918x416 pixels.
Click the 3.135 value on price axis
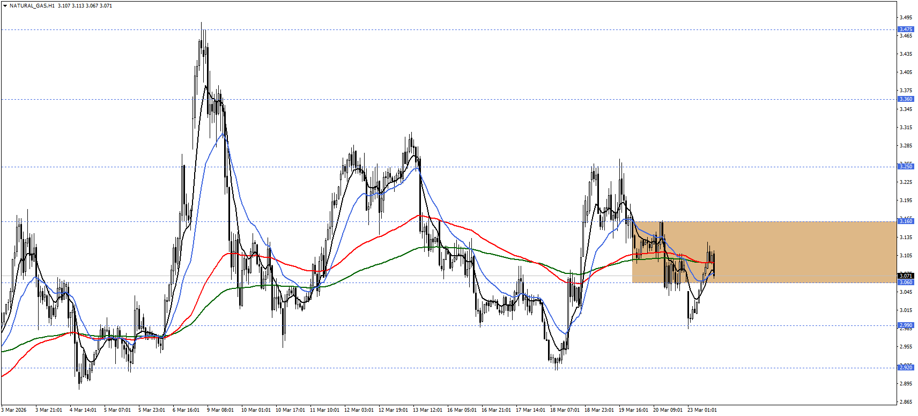click(x=906, y=237)
